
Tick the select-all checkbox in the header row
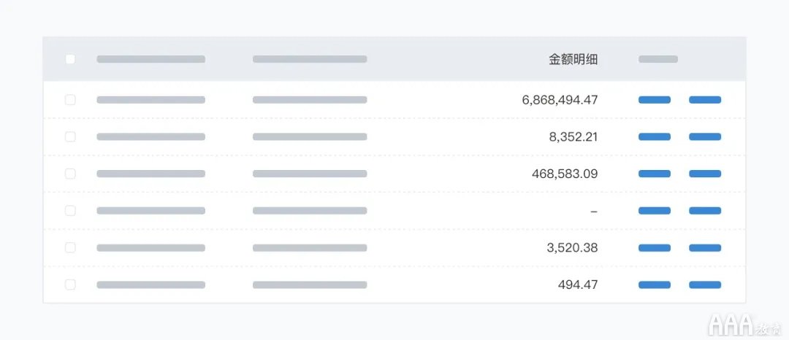tap(70, 59)
